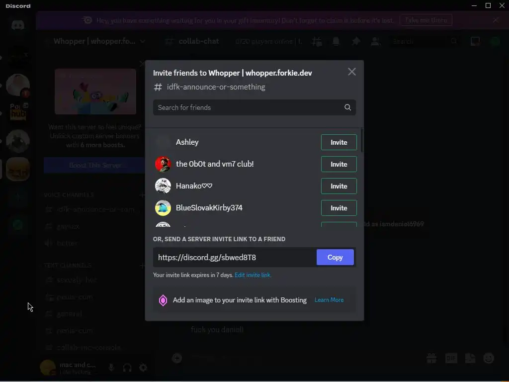Click the friends list scrollbar in dialog

click(362, 140)
